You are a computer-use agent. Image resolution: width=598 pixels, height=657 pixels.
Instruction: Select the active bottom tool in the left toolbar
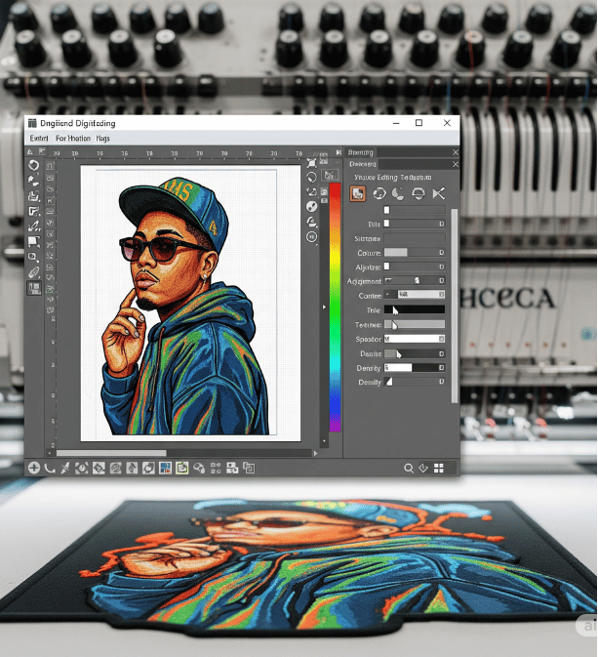coord(33,289)
